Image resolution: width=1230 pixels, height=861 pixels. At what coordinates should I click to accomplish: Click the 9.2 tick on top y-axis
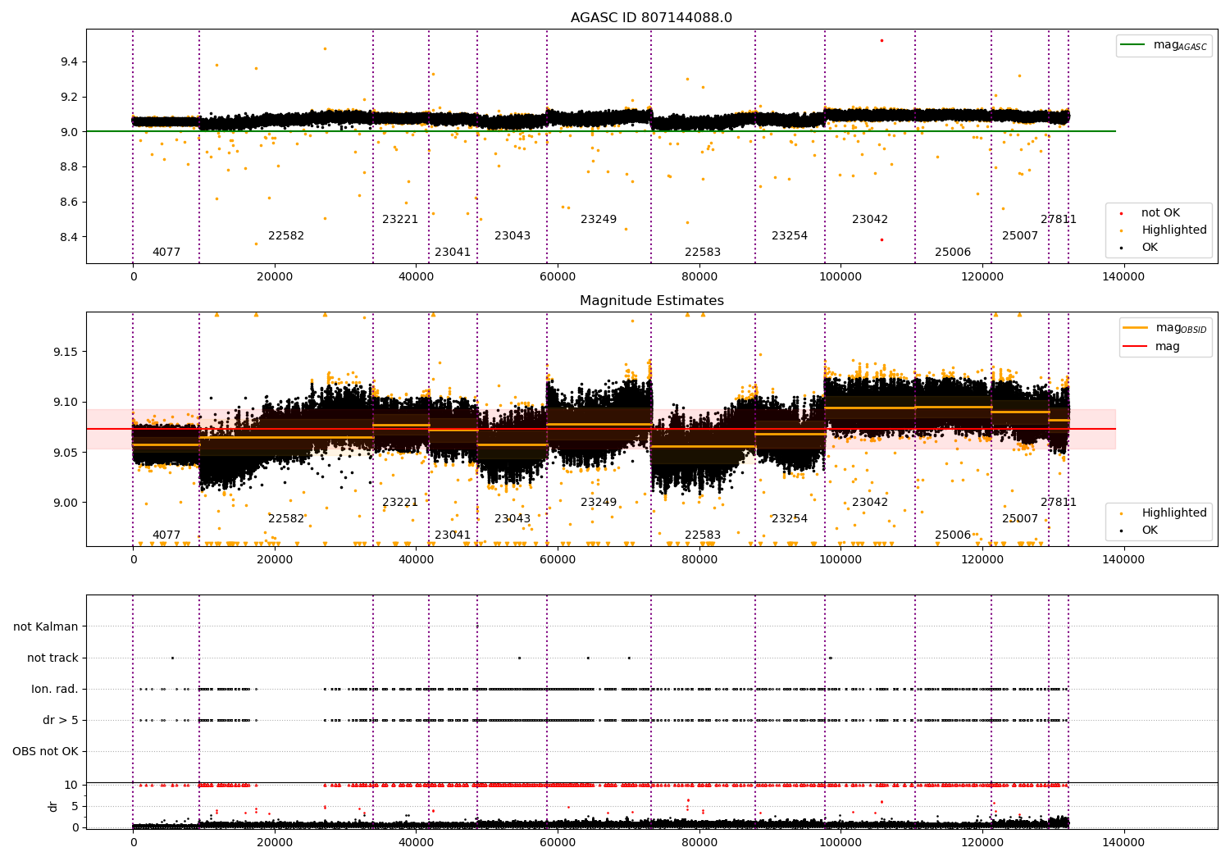click(69, 97)
